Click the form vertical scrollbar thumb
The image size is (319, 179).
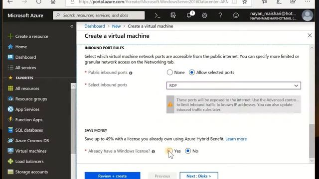coord(312,140)
